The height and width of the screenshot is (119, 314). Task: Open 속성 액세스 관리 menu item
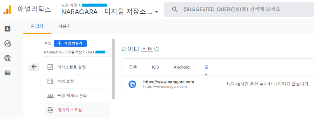tap(77, 96)
